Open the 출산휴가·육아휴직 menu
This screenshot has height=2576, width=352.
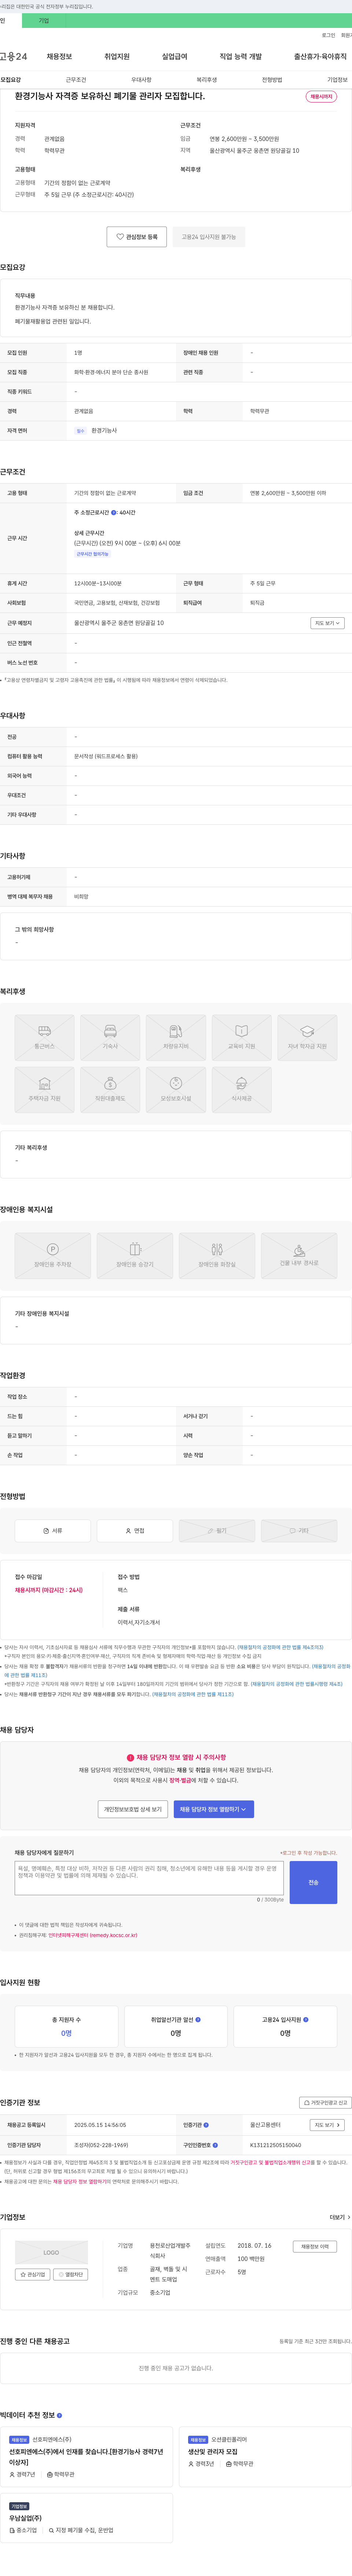pos(320,57)
